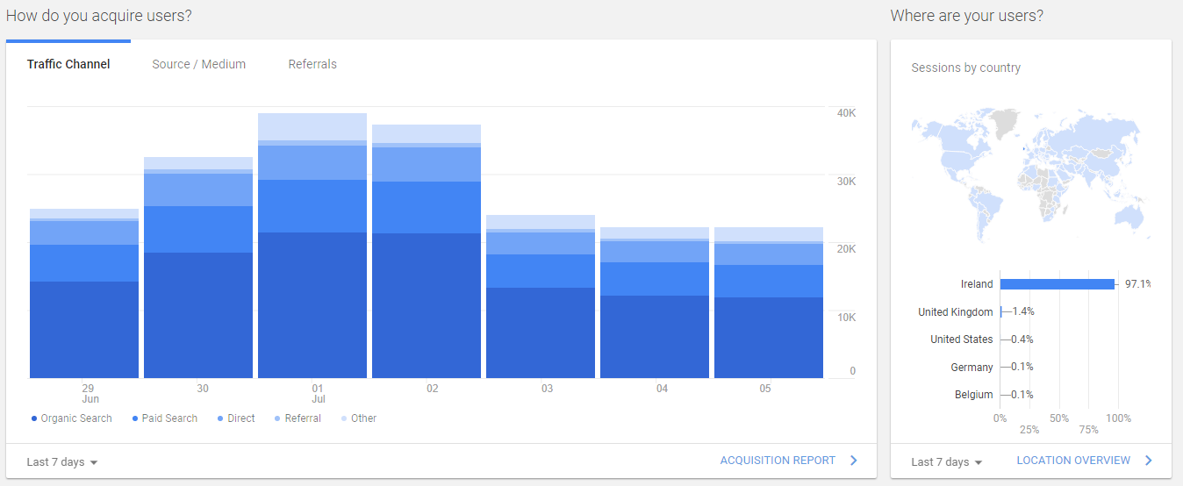The image size is (1183, 486).
Task: Open the Source / Medium tab
Action: [198, 64]
